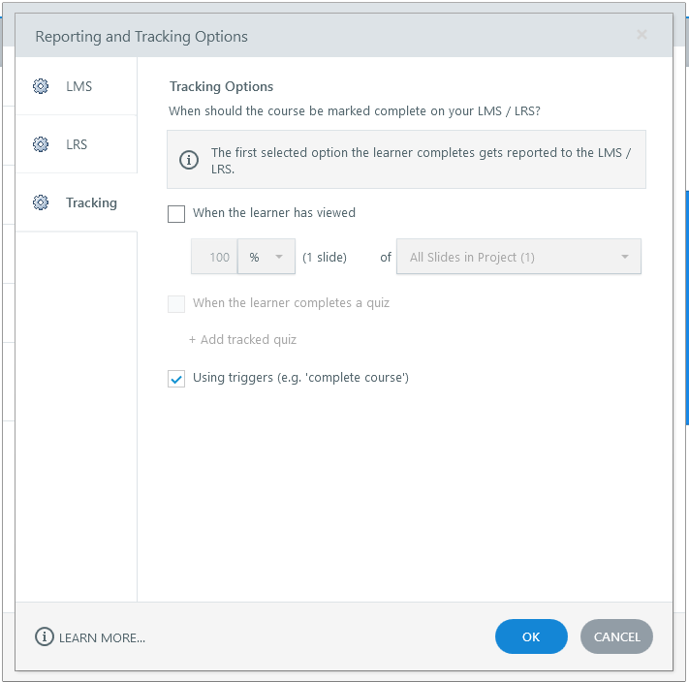Expand the 'All Slides in Project' dropdown
689x682 pixels.
coord(518,258)
